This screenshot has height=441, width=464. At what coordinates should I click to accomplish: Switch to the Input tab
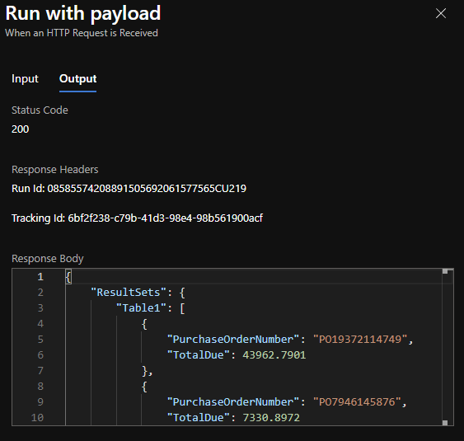[x=25, y=79]
